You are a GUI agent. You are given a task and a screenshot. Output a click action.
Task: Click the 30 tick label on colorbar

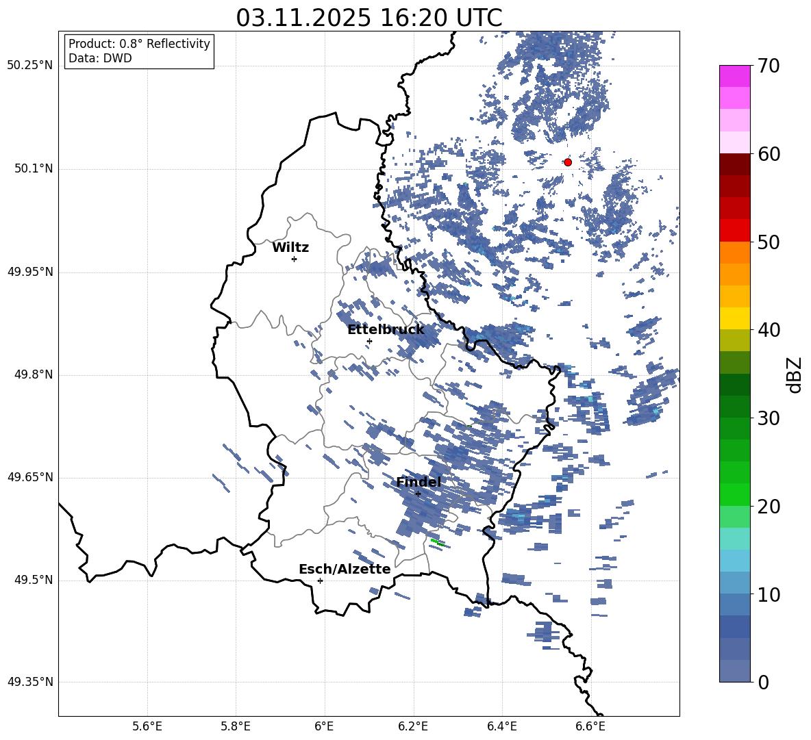(768, 418)
